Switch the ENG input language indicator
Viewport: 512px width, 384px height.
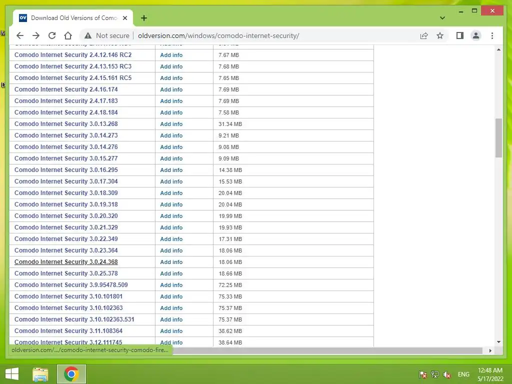coord(463,374)
